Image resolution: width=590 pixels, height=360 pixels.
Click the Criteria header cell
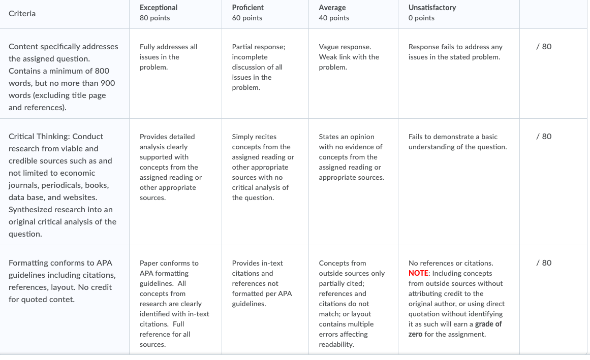pyautogui.click(x=65, y=14)
